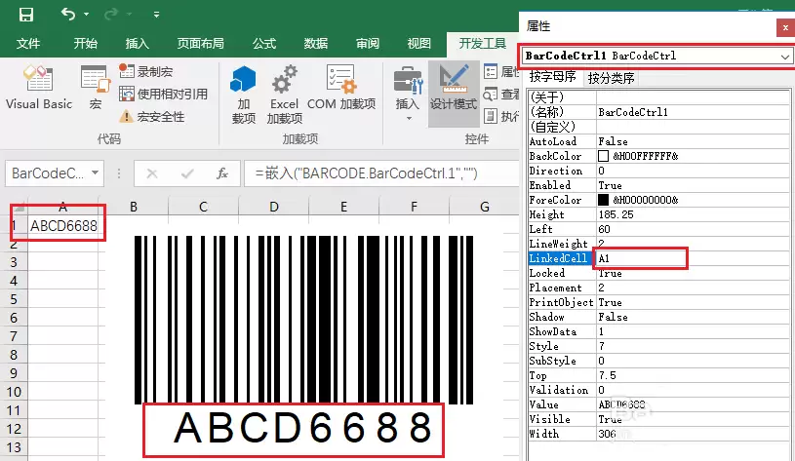Image resolution: width=795 pixels, height=461 pixels.
Task: Toggle 设计模式 design mode
Action: [454, 94]
